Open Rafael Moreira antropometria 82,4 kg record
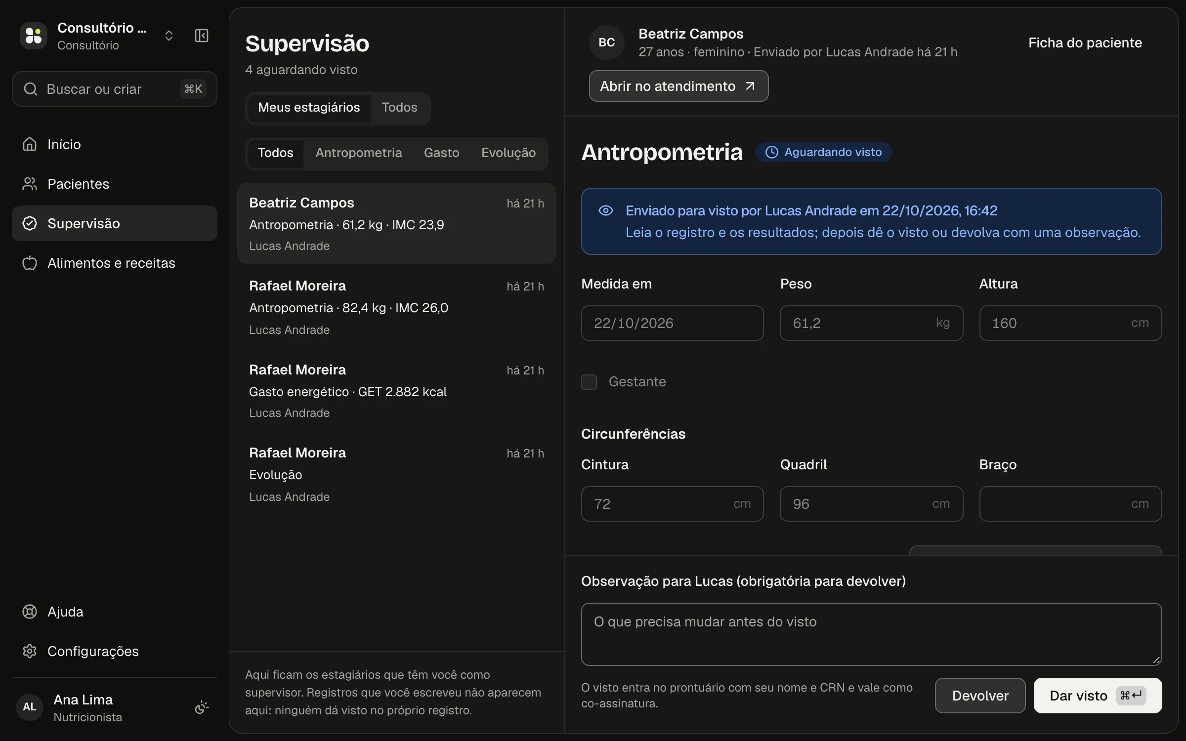The width and height of the screenshot is (1186, 741). [397, 307]
